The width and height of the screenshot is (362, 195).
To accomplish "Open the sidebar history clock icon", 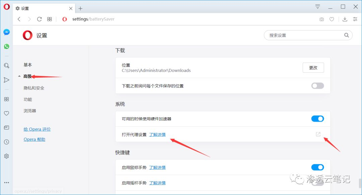I will tap(6, 142).
